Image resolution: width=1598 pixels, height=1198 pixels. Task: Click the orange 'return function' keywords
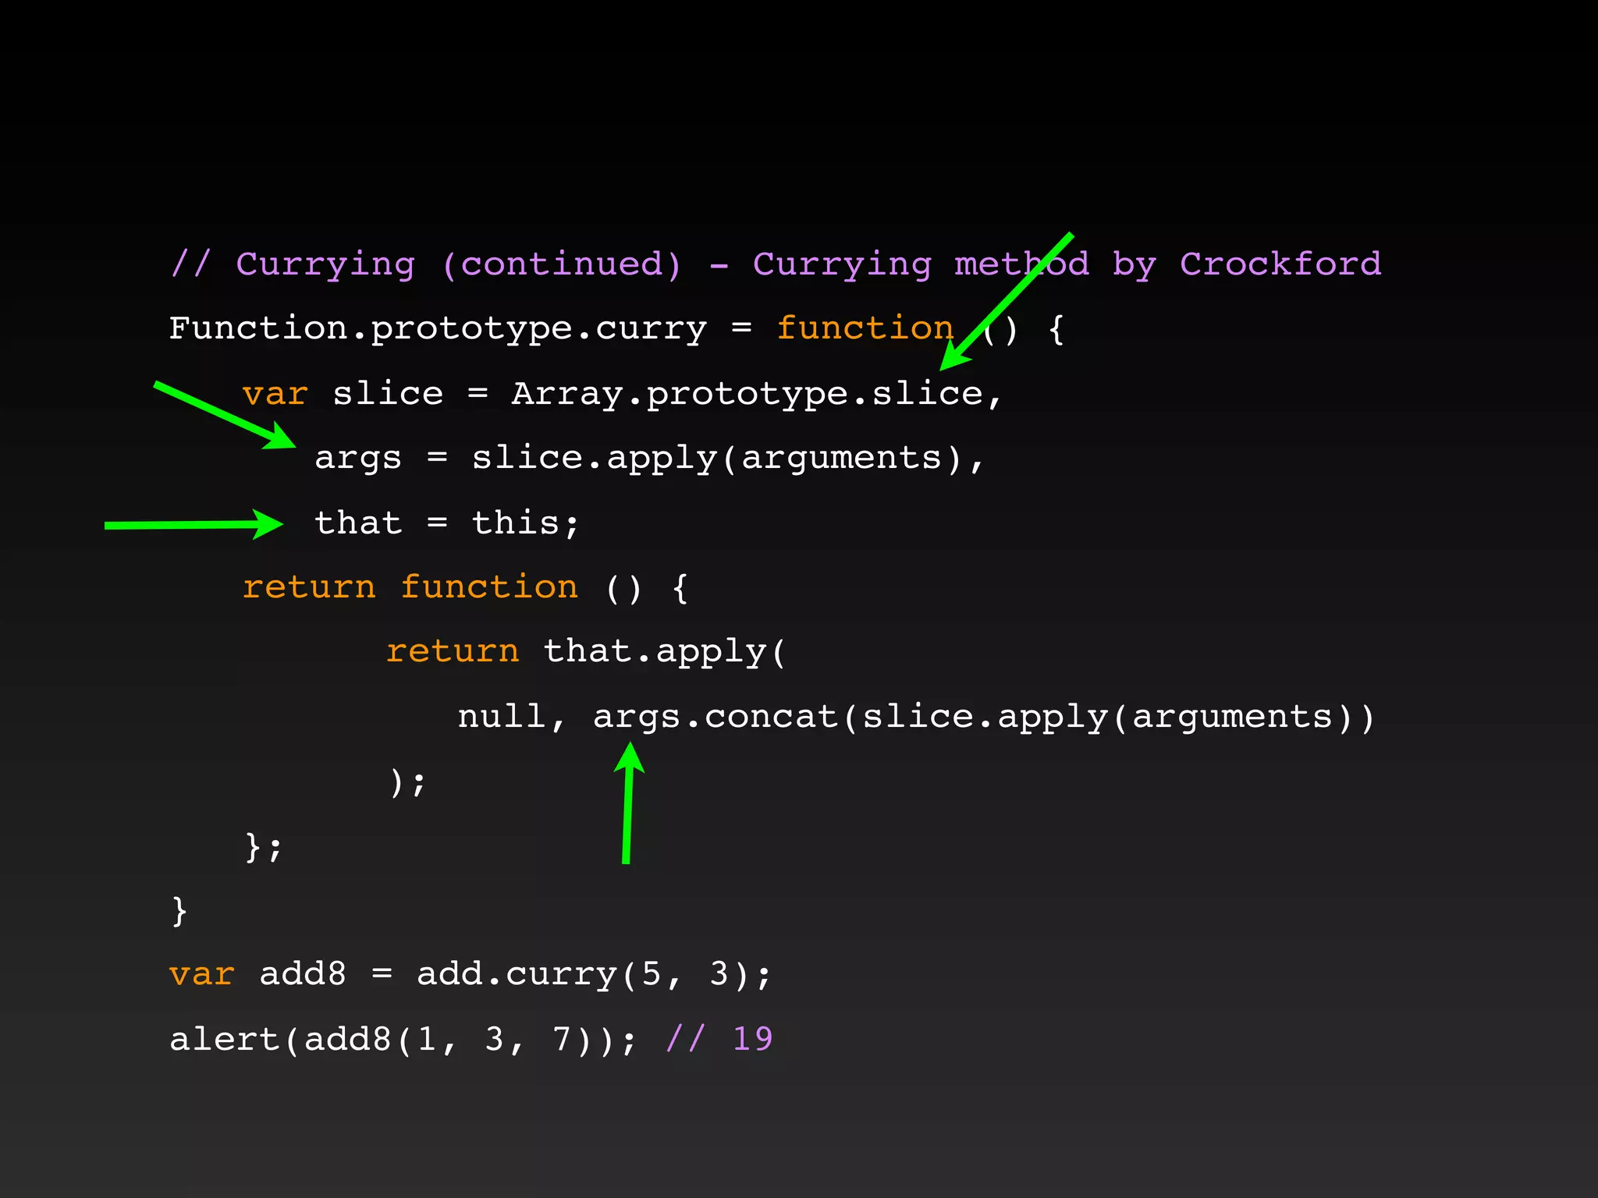(x=410, y=587)
